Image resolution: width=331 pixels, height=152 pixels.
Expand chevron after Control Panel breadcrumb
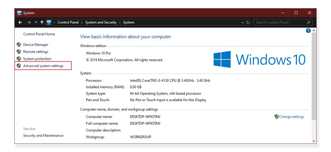coord(82,22)
